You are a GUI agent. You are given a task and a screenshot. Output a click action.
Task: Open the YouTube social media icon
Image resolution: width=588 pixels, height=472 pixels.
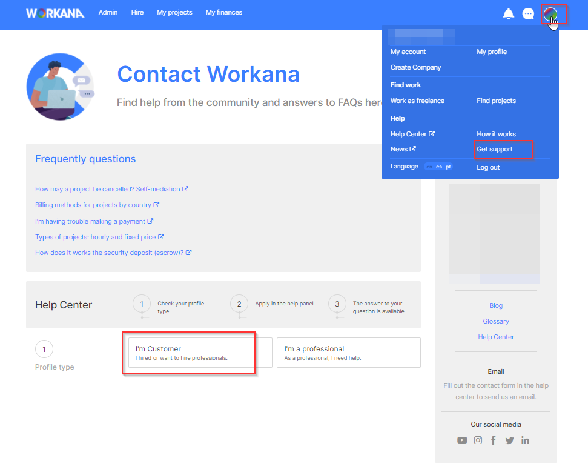point(462,440)
